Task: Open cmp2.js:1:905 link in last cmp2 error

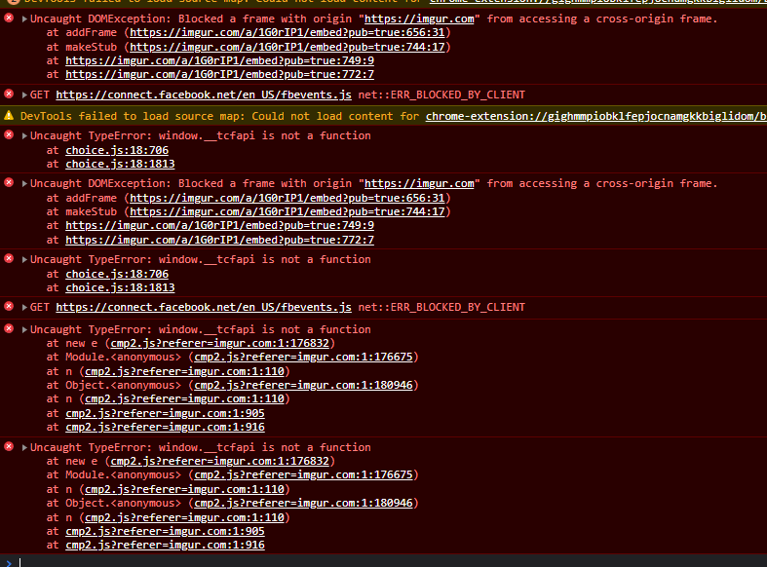Action: coord(165,531)
